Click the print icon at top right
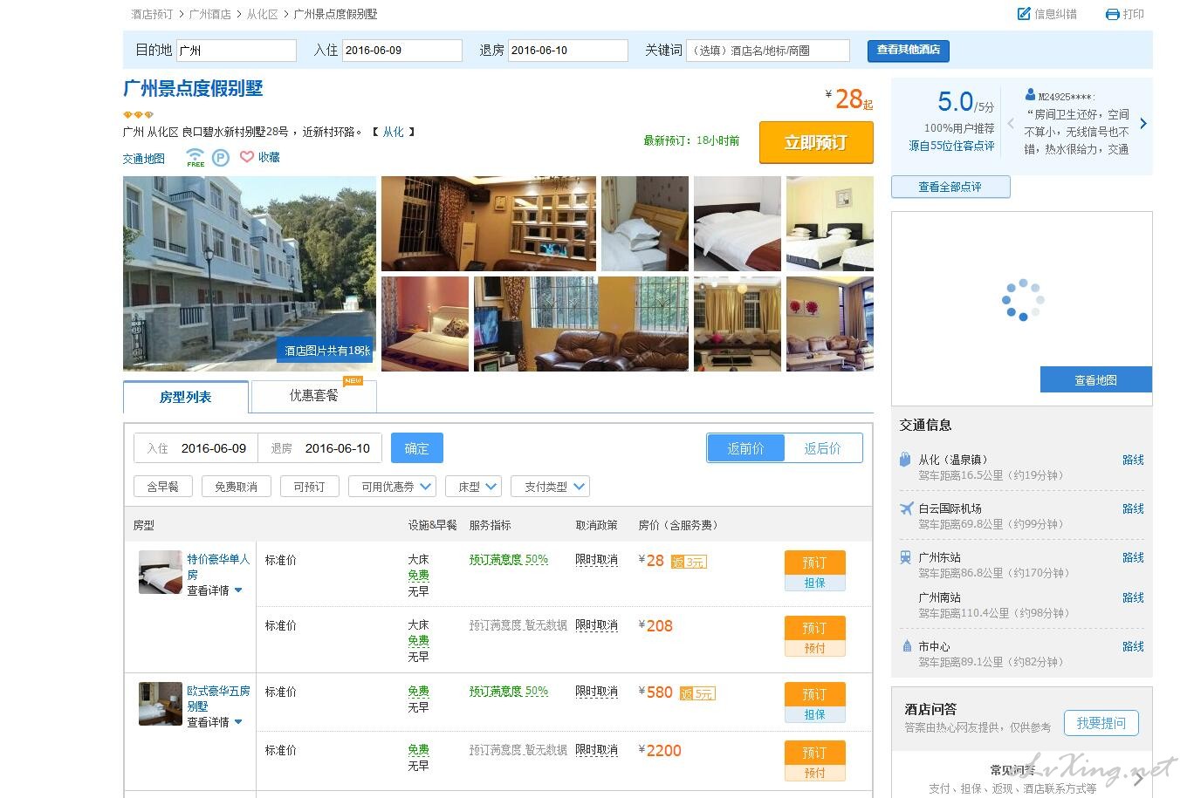 point(1112,14)
